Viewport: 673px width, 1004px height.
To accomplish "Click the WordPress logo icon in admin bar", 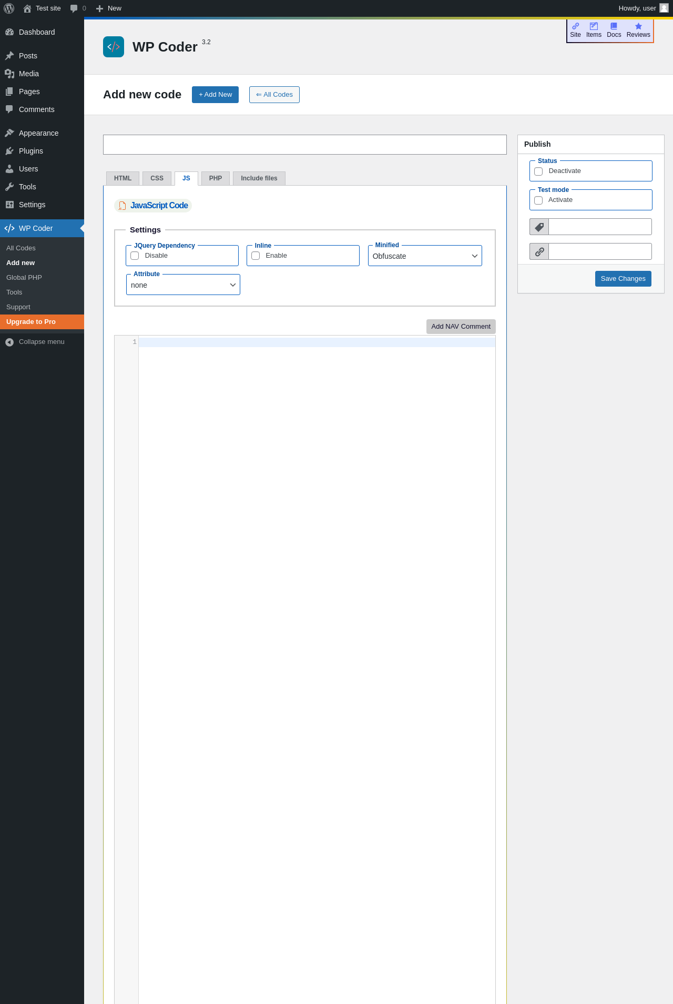I will pyautogui.click(x=9, y=8).
